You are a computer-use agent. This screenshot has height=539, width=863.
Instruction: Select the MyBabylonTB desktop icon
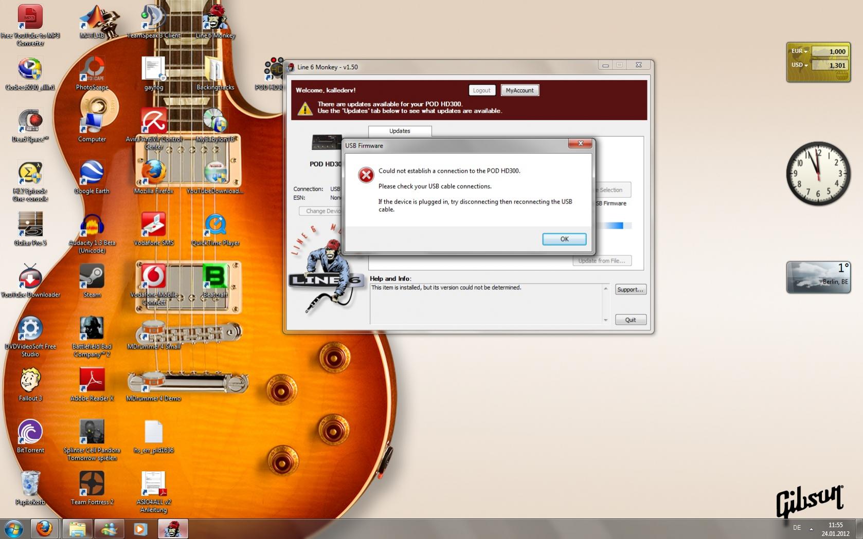point(215,125)
